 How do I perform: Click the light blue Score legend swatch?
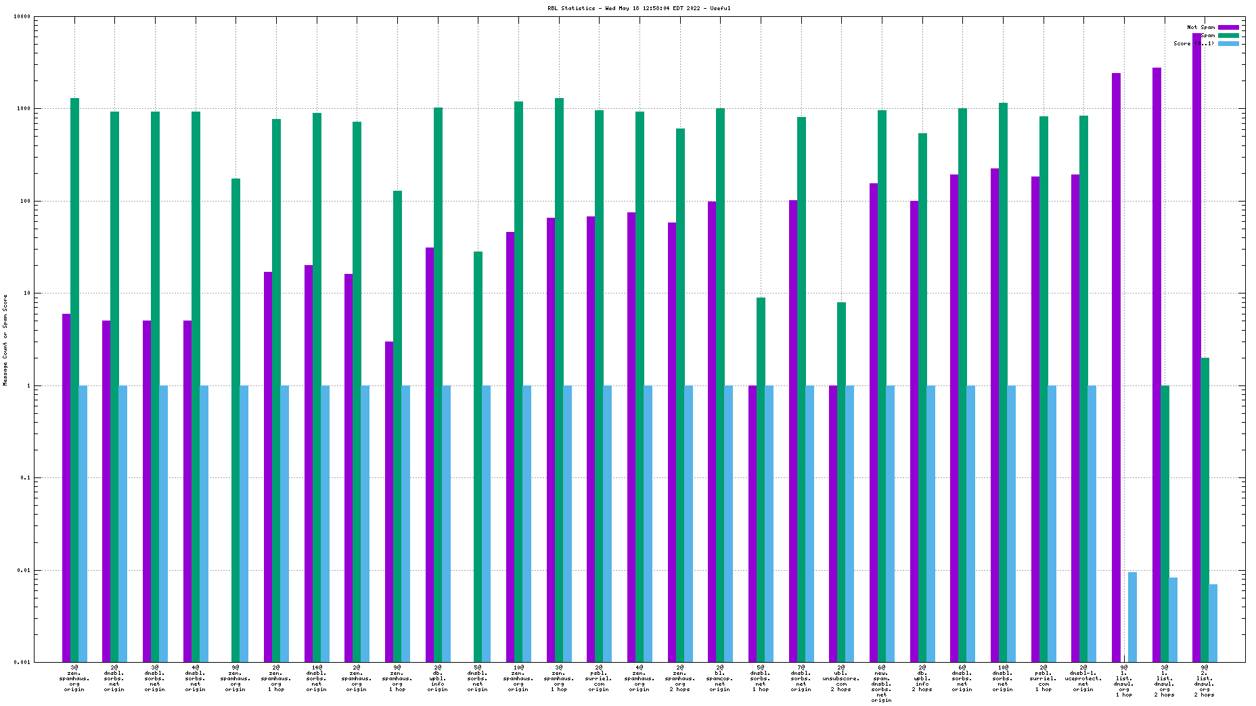tap(1228, 43)
